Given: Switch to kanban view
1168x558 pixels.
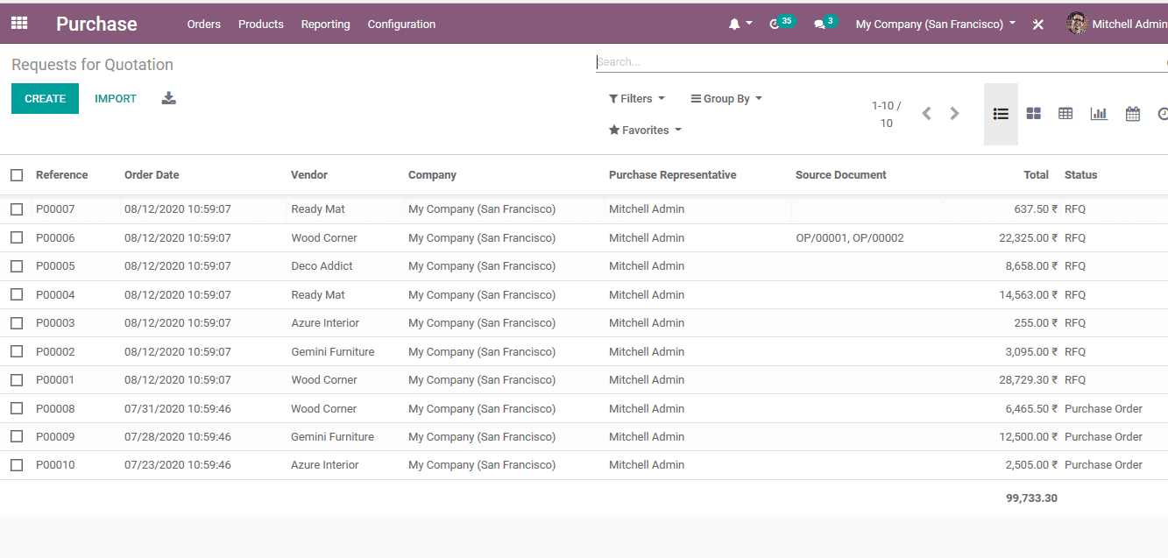Looking at the screenshot, I should tap(1034, 114).
